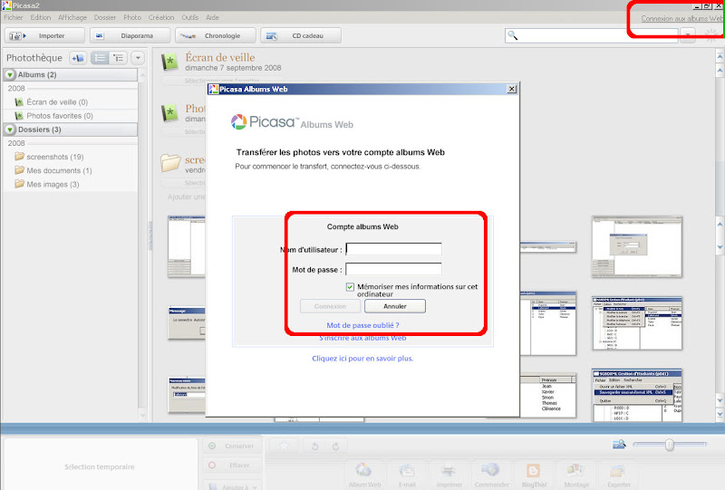Click the E-mail icon
The height and width of the screenshot is (490, 725).
pyautogui.click(x=406, y=475)
